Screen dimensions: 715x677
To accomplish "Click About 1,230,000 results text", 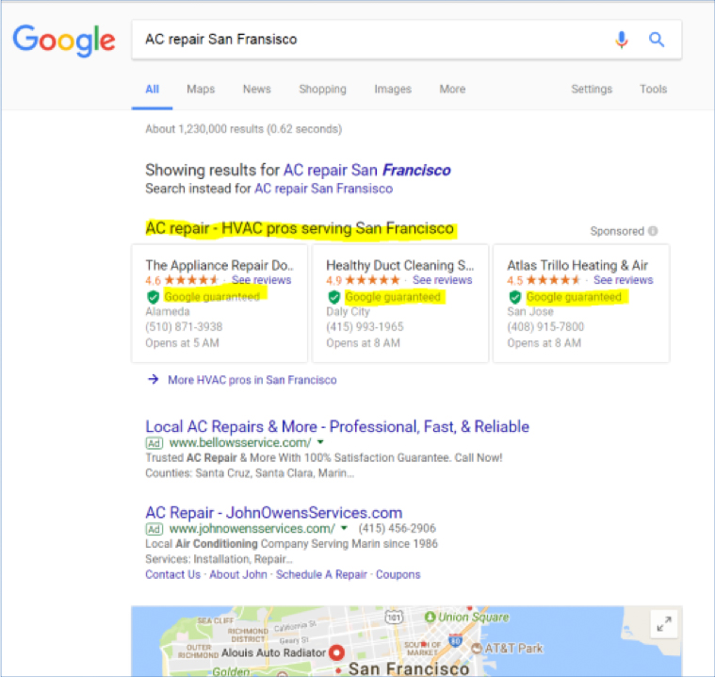I will (x=243, y=129).
